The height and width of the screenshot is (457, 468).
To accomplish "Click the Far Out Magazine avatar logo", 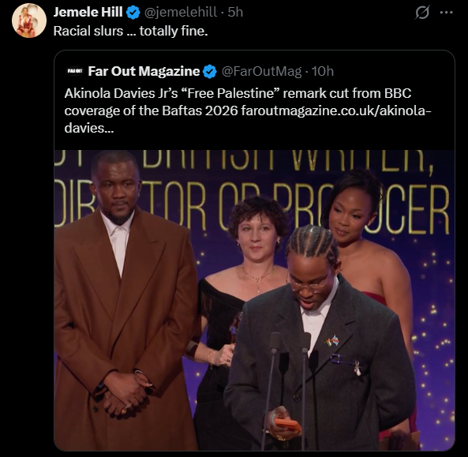I will point(75,71).
